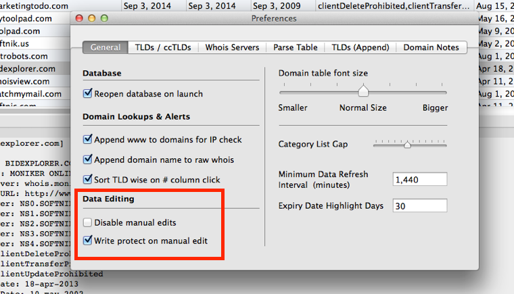Click the clientDeleteProhibited status cell
Image resolution: width=514 pixels, height=294 pixels.
(x=394, y=6)
